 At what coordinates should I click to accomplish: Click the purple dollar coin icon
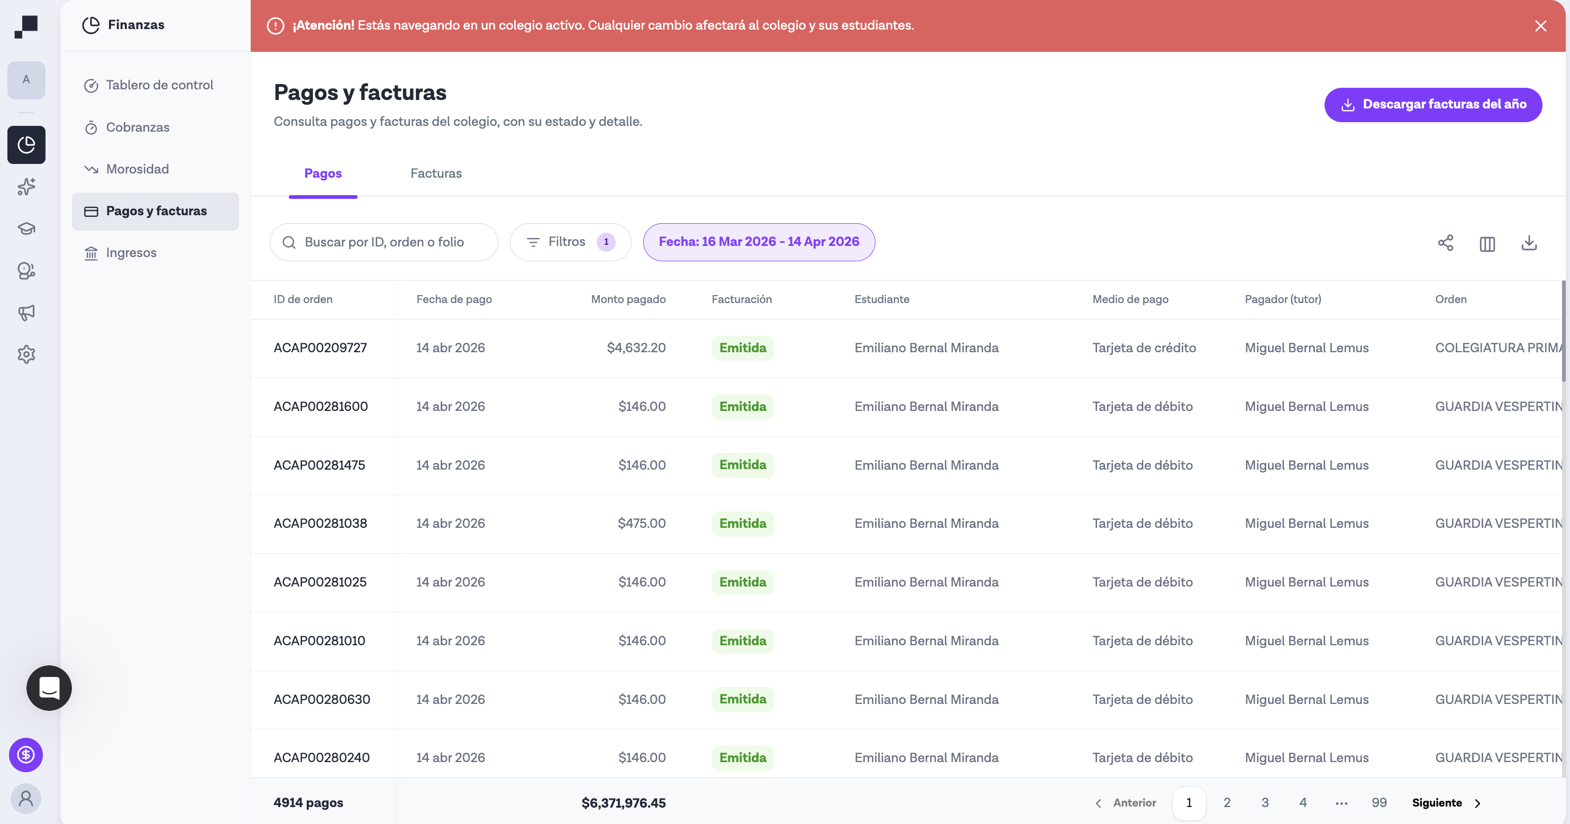pos(25,755)
